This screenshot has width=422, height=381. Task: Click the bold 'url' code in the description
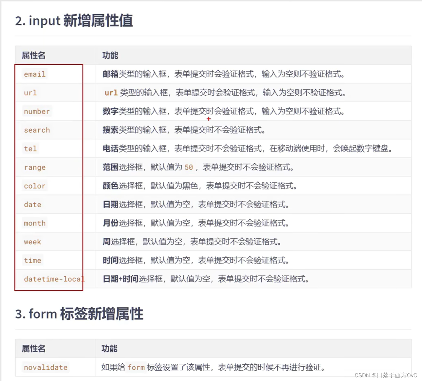point(111,93)
